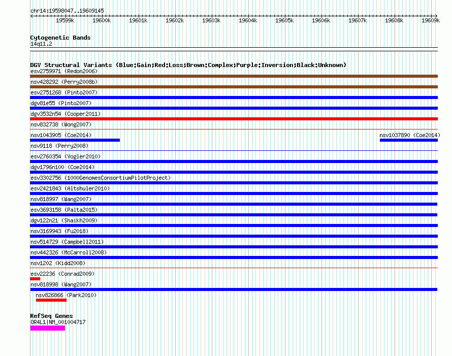Click the esv2751268 blue gain bar
Screen dimensions: 452x356
(x=234, y=98)
